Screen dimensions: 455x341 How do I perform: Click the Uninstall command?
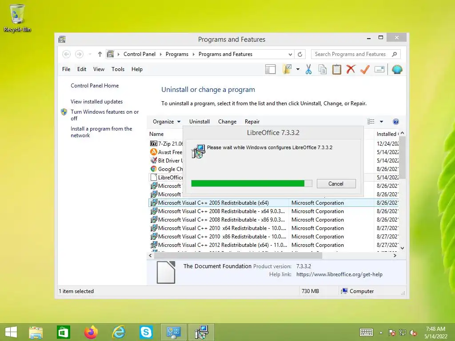200,122
